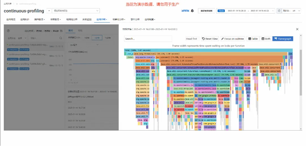
Task: Open the active 应用诊断 tab menu
Action: click(102, 19)
